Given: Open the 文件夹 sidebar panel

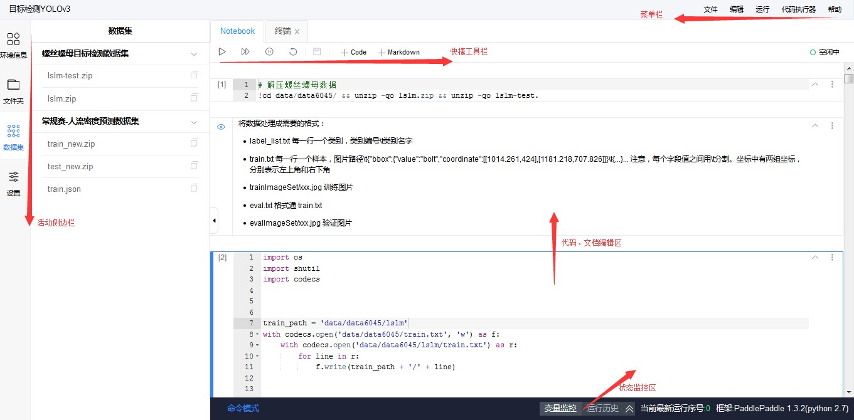Looking at the screenshot, I should pyautogui.click(x=14, y=91).
